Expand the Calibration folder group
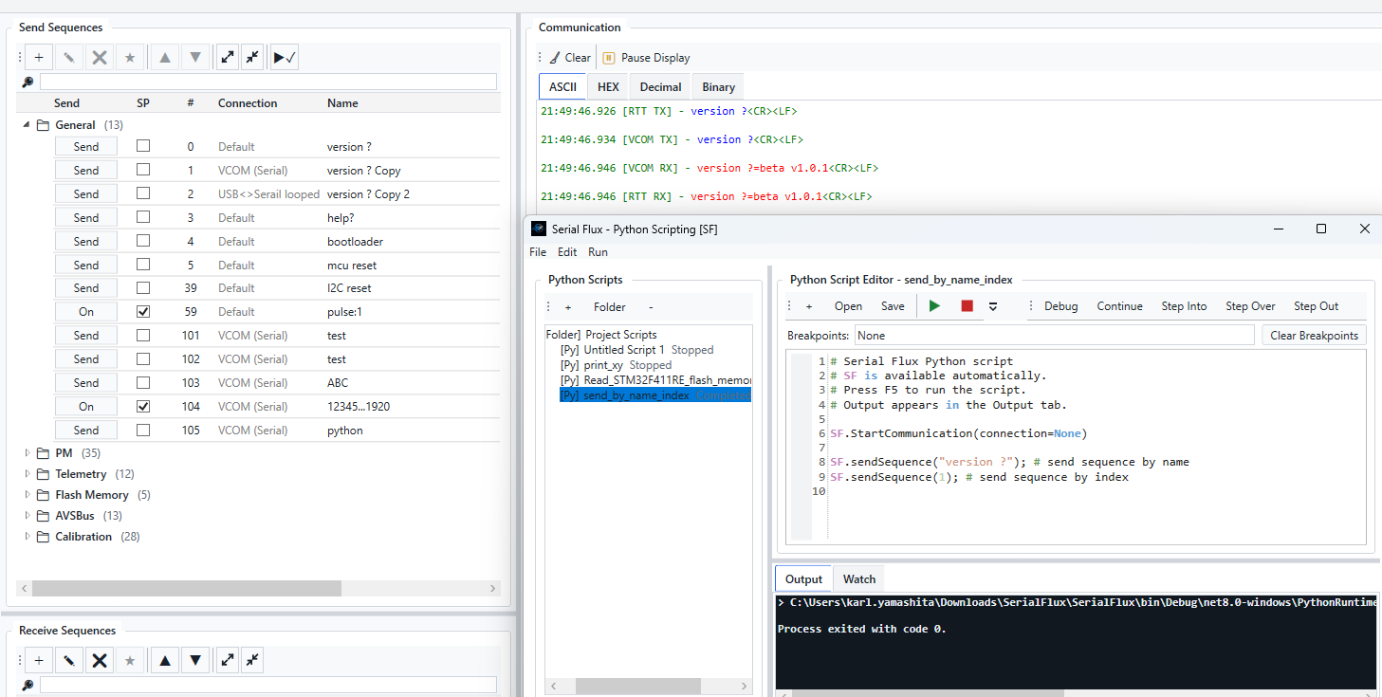 [28, 537]
